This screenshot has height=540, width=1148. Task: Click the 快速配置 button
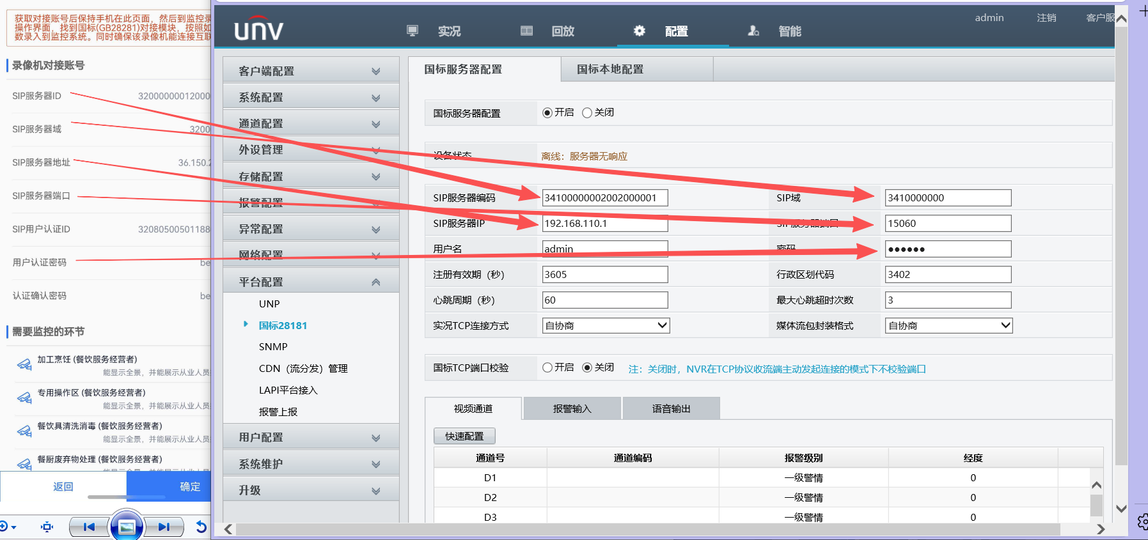(x=464, y=436)
